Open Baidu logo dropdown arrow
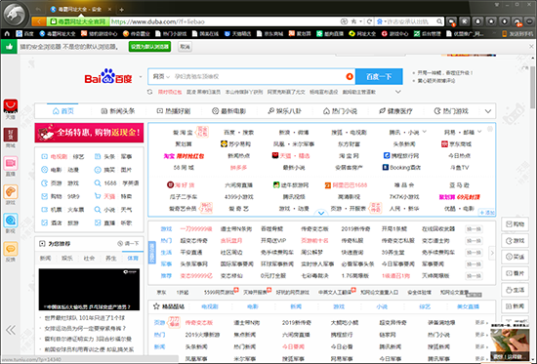 141,77
